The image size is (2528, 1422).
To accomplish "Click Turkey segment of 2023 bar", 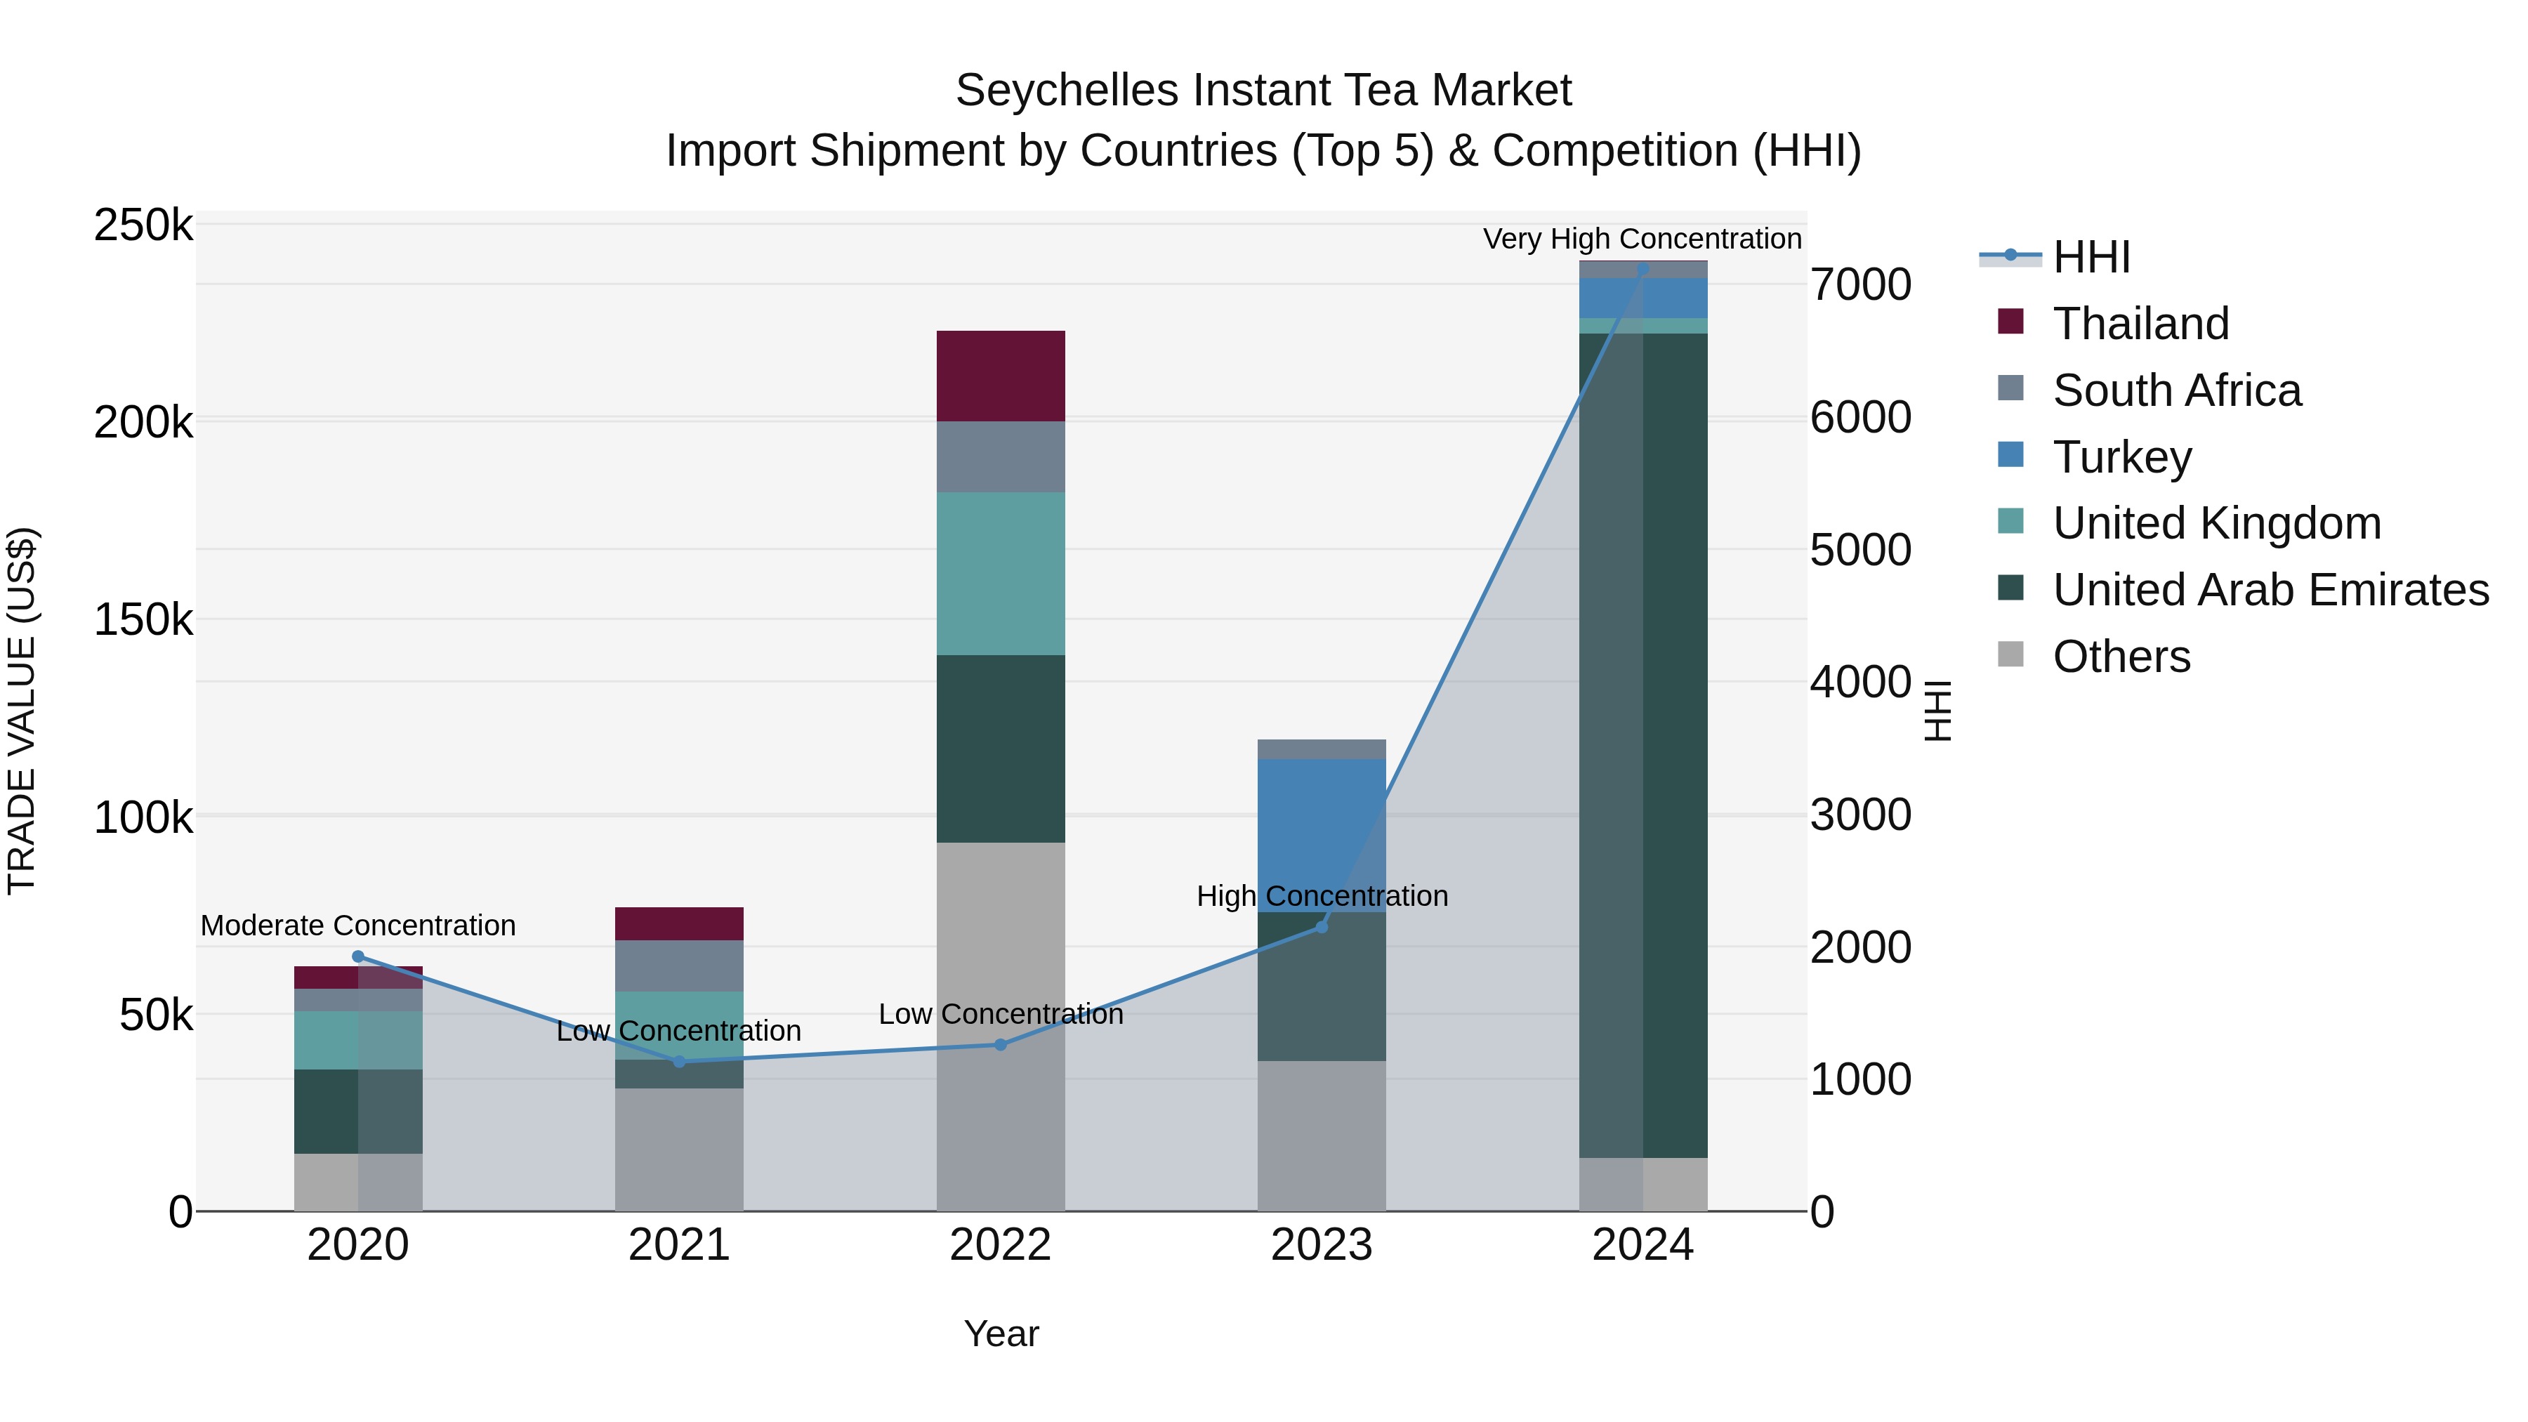I will coord(1321,835).
